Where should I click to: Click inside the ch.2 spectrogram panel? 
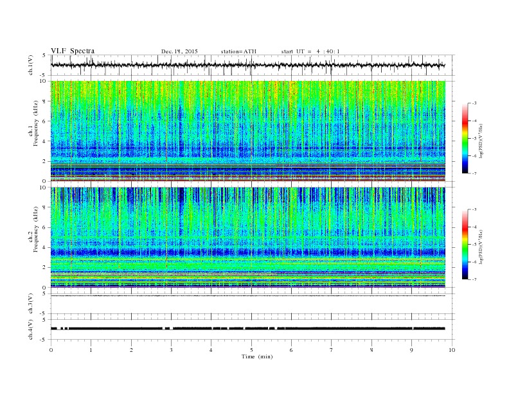(247, 237)
